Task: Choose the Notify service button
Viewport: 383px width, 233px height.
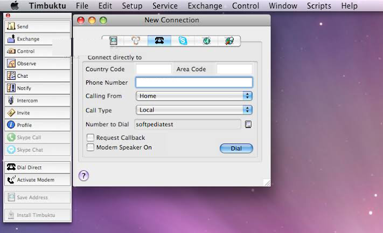Action: [37, 88]
